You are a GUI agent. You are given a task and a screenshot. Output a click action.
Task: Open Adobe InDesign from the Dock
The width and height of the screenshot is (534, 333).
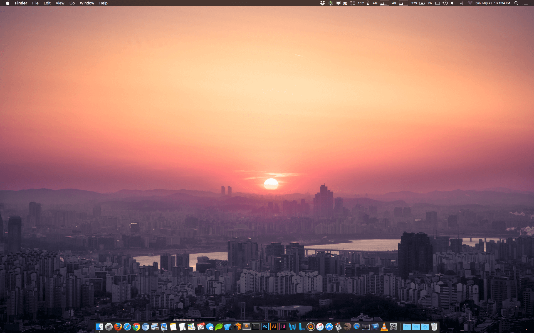[283, 327]
